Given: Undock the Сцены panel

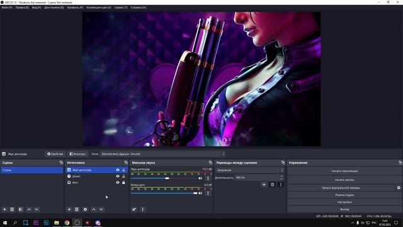Looking at the screenshot, I should 61,163.
